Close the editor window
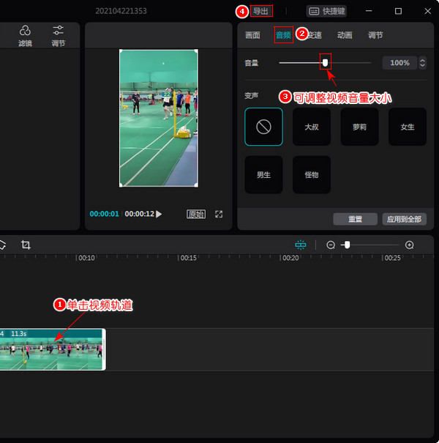 click(x=428, y=11)
